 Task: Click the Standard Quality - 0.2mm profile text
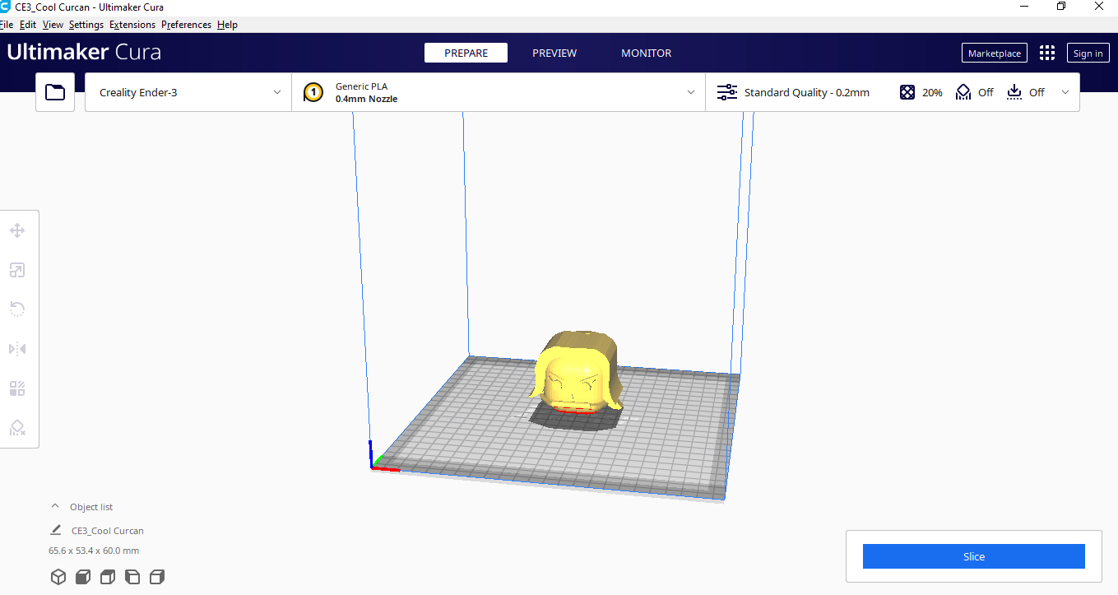coord(806,92)
